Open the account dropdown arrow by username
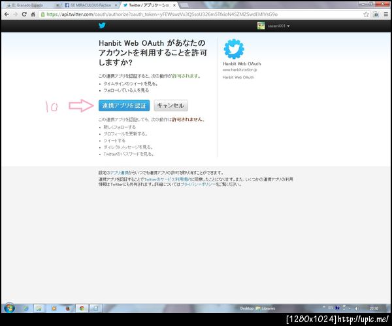This screenshot has width=392, height=326. click(288, 26)
